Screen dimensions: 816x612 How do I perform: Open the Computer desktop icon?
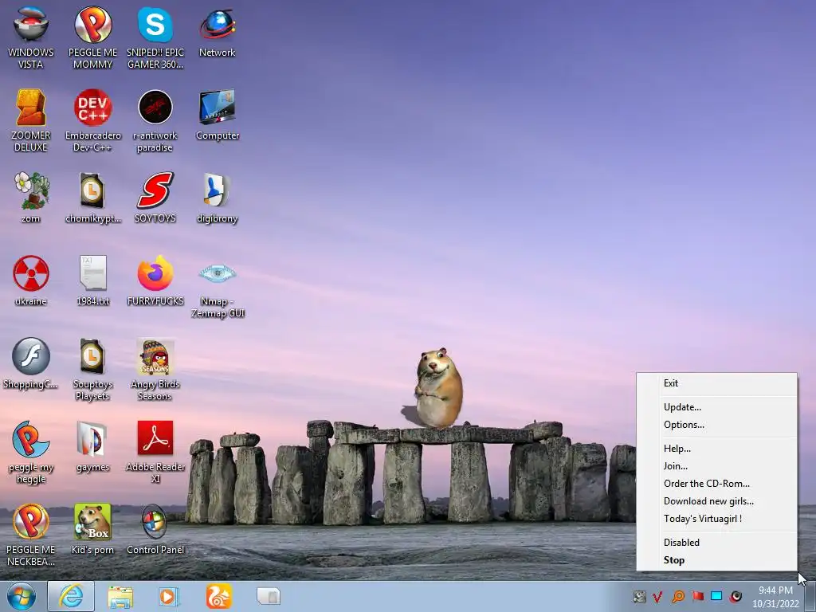pos(218,115)
